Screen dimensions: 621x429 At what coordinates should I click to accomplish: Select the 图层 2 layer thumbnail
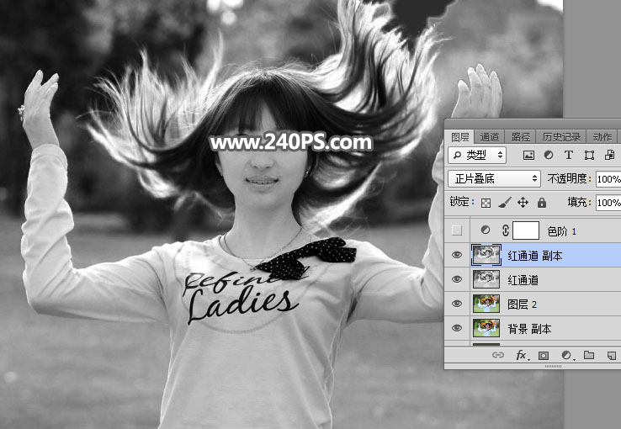pyautogui.click(x=486, y=304)
